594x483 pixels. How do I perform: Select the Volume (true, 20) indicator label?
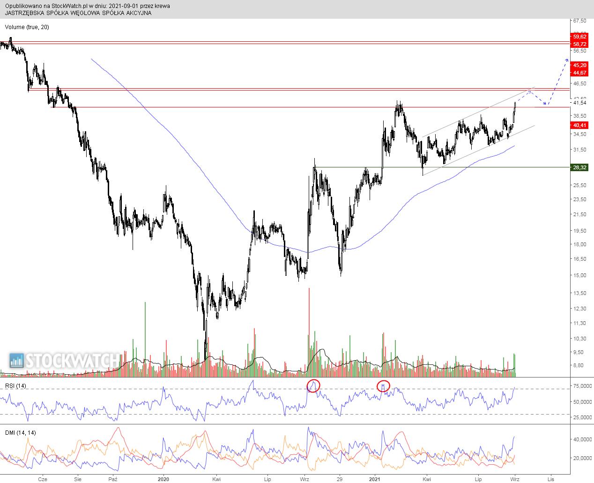(27, 27)
